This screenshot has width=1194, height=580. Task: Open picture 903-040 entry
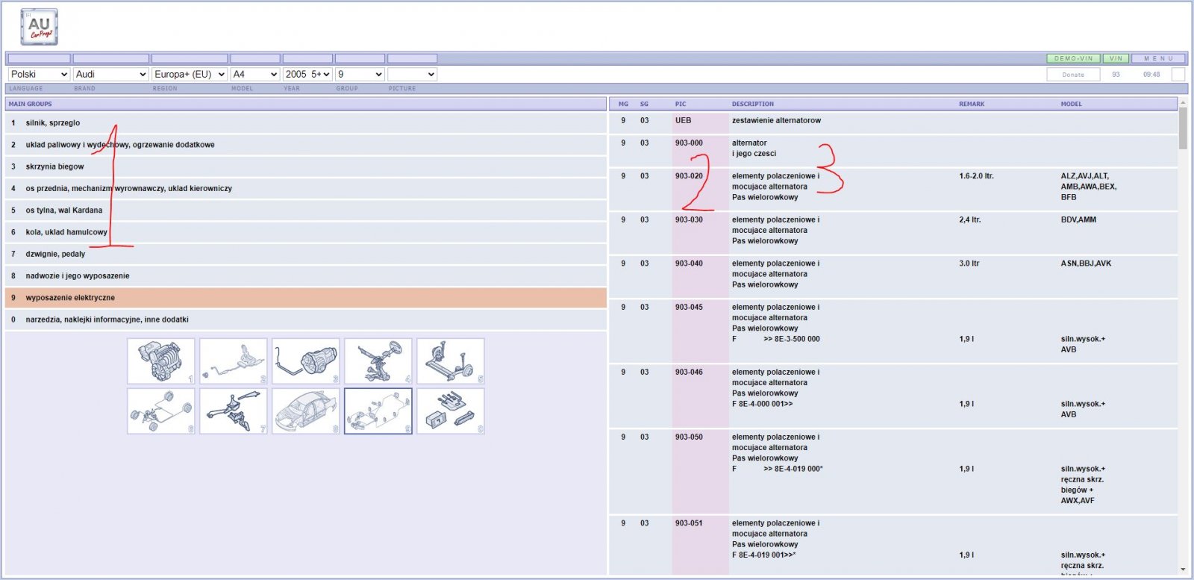coord(893,276)
